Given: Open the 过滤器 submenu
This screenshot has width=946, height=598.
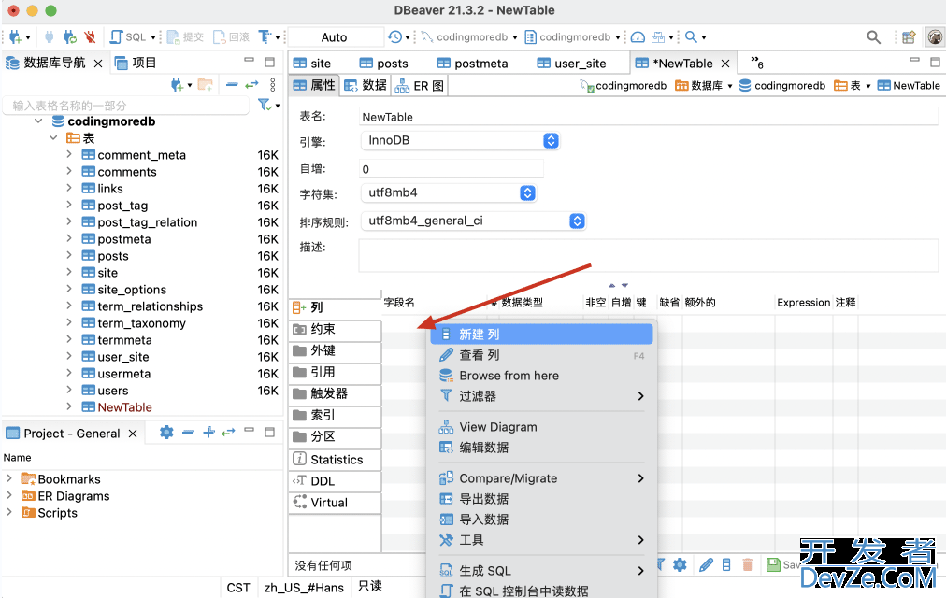Looking at the screenshot, I should [x=542, y=396].
